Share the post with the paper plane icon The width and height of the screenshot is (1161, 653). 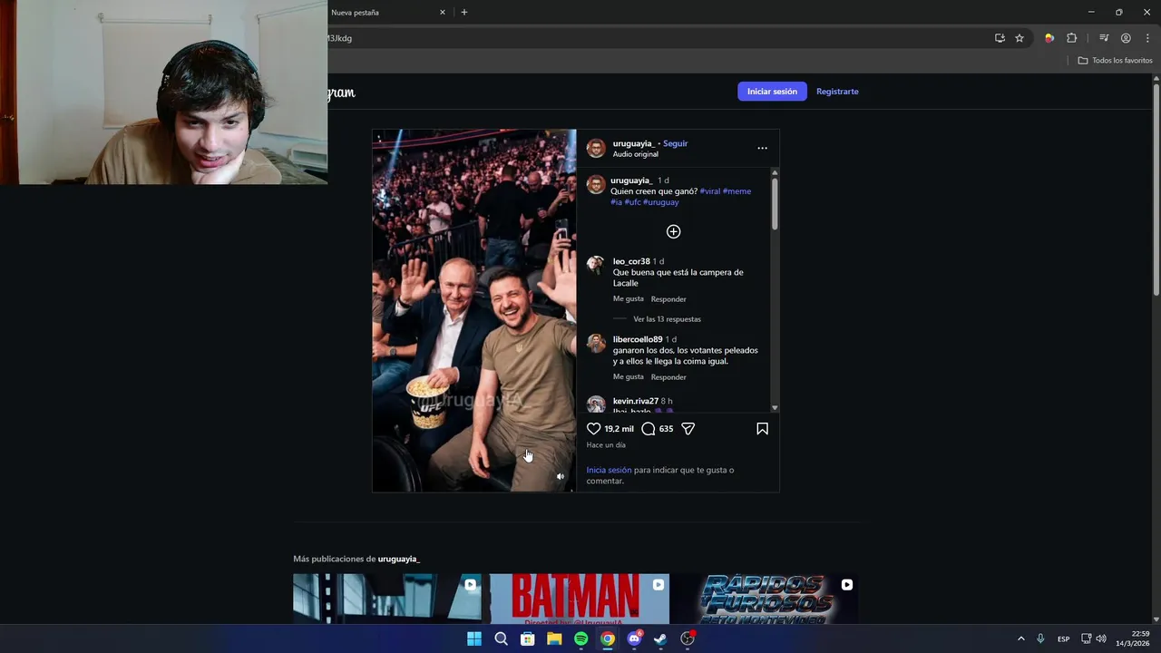[688, 429]
